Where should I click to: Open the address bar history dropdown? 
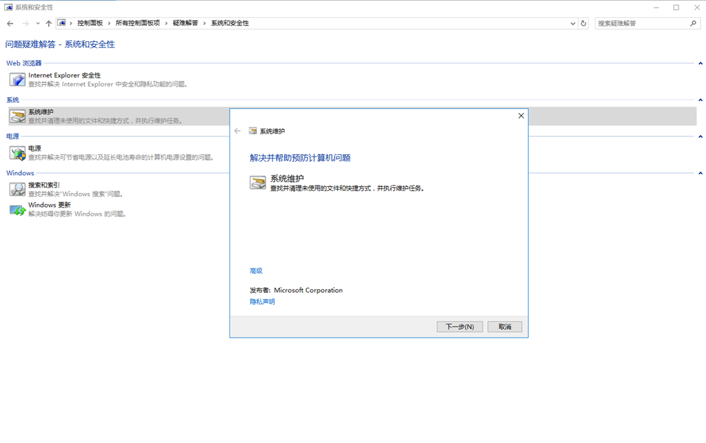(x=573, y=23)
